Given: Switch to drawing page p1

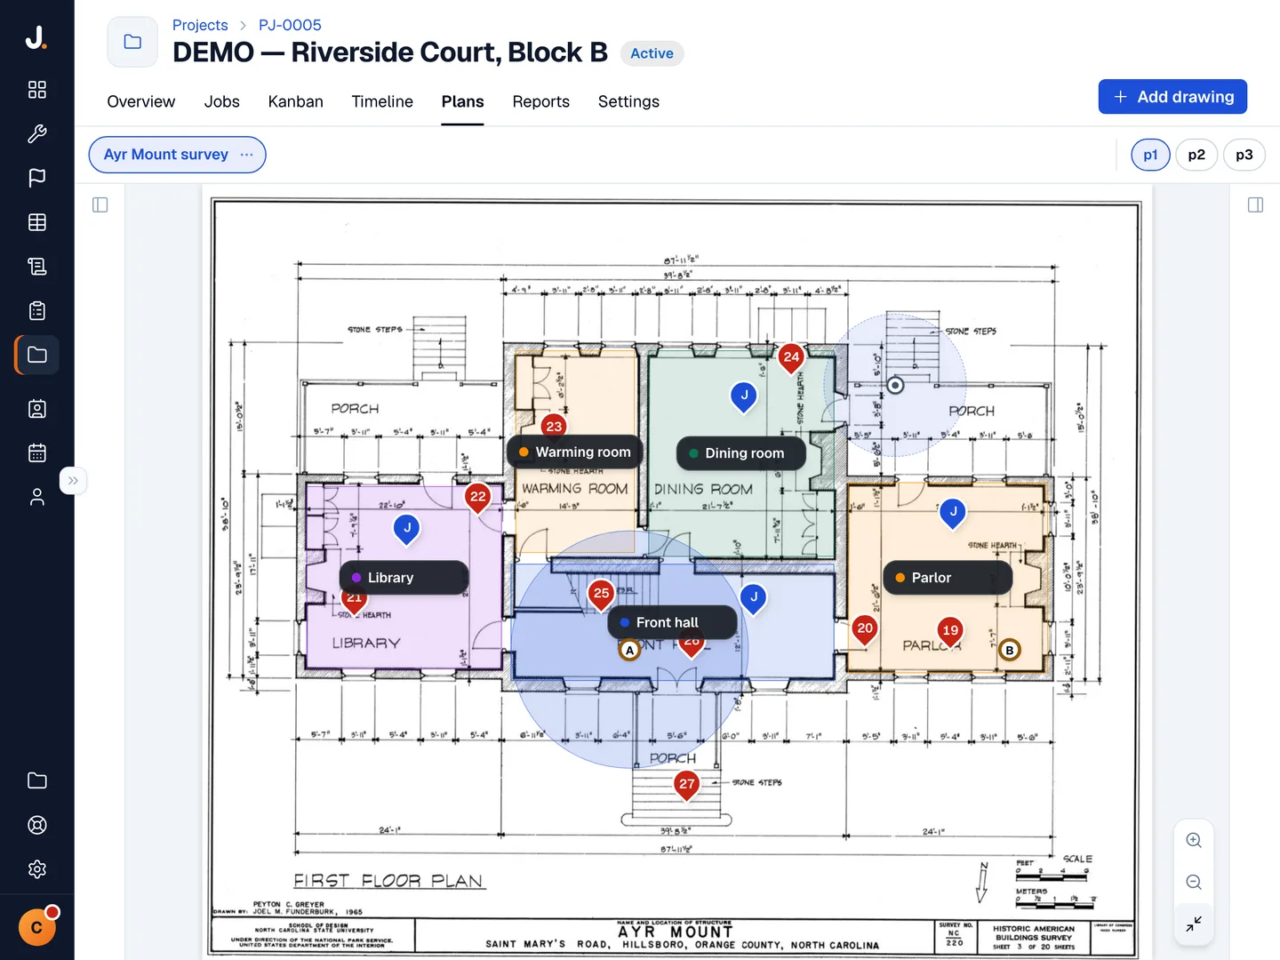Looking at the screenshot, I should (x=1150, y=155).
